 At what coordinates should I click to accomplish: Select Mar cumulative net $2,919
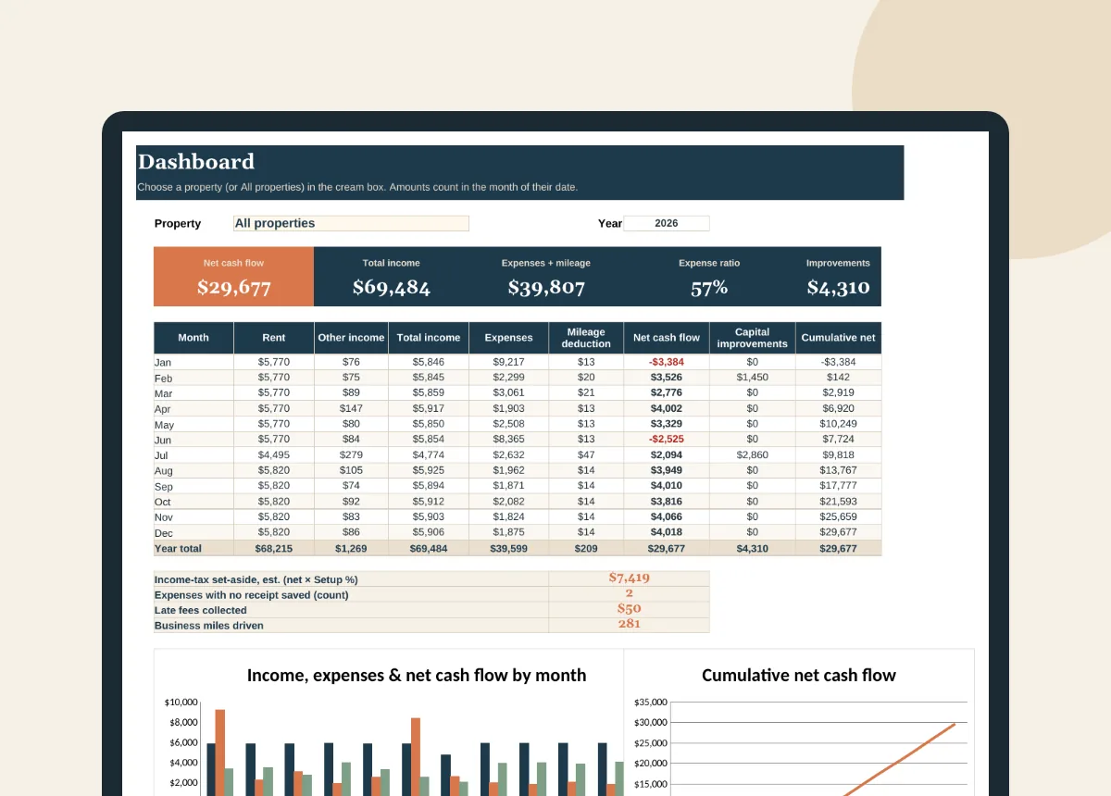point(838,392)
